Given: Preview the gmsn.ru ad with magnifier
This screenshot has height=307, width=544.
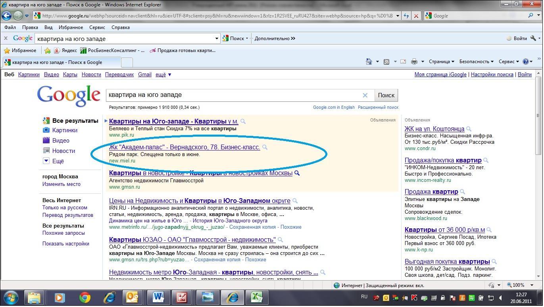Looking at the screenshot, I should click(x=297, y=173).
